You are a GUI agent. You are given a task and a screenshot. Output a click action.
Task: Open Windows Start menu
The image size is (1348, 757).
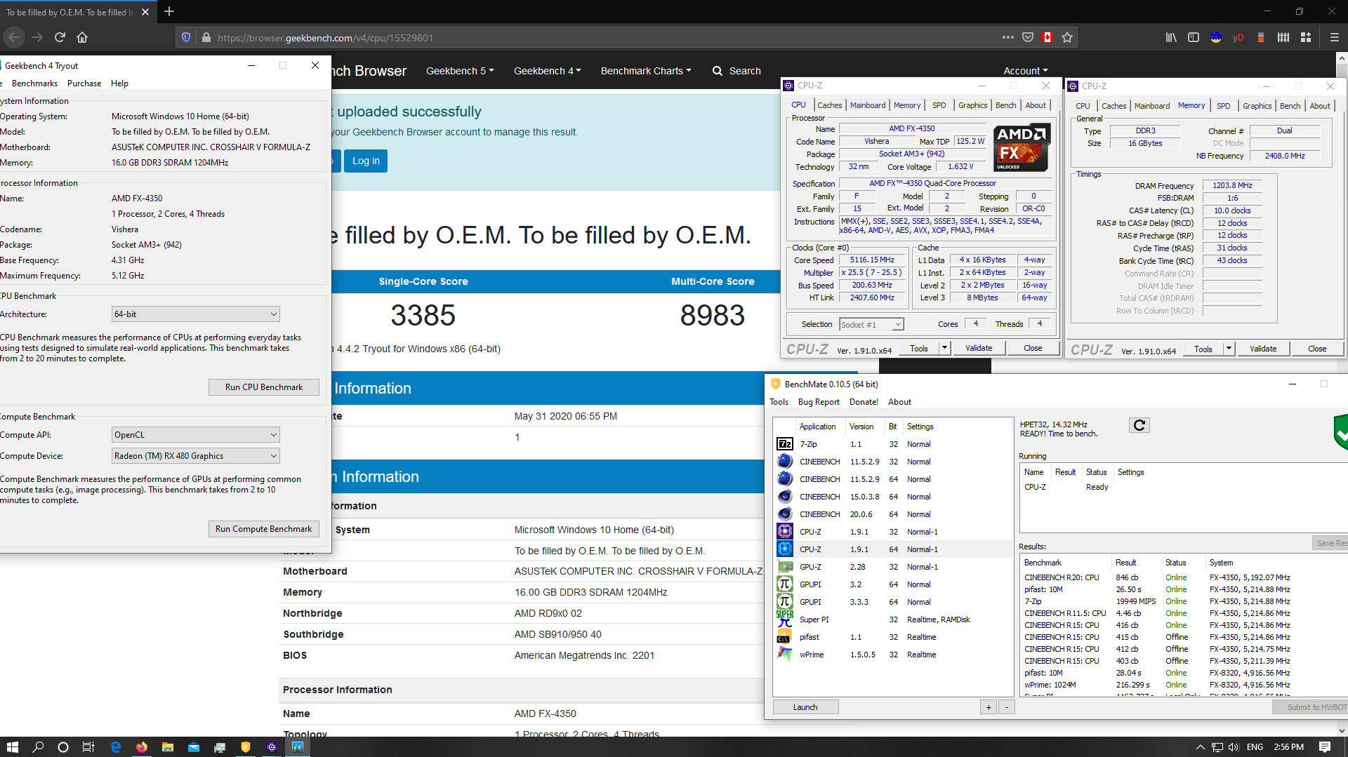tap(12, 746)
